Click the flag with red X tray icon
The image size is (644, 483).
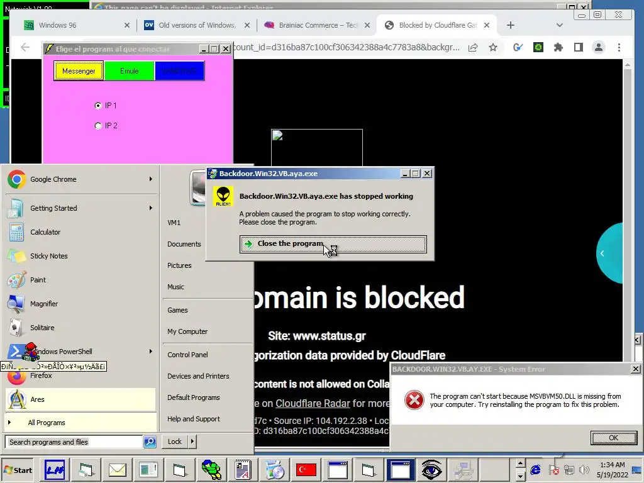553,470
